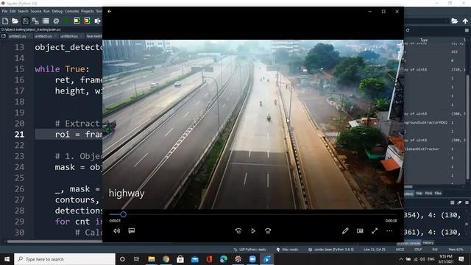This screenshot has width=471, height=265.
Task: Open the Spyder toolbar list icon
Action: [x=46, y=21]
